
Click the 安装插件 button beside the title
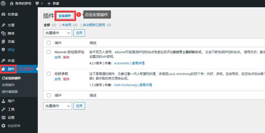[65, 16]
